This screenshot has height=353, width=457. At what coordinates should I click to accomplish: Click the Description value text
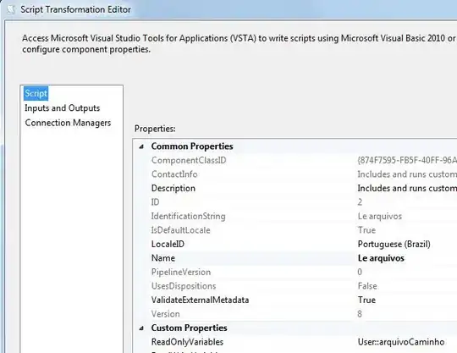click(x=407, y=188)
